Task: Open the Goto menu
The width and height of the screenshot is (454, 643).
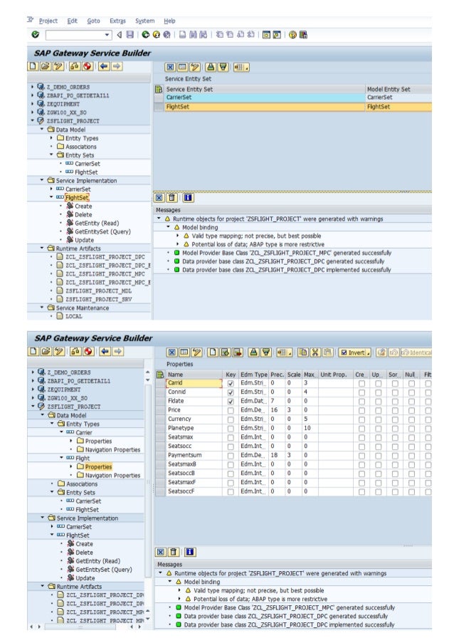Action: [93, 21]
